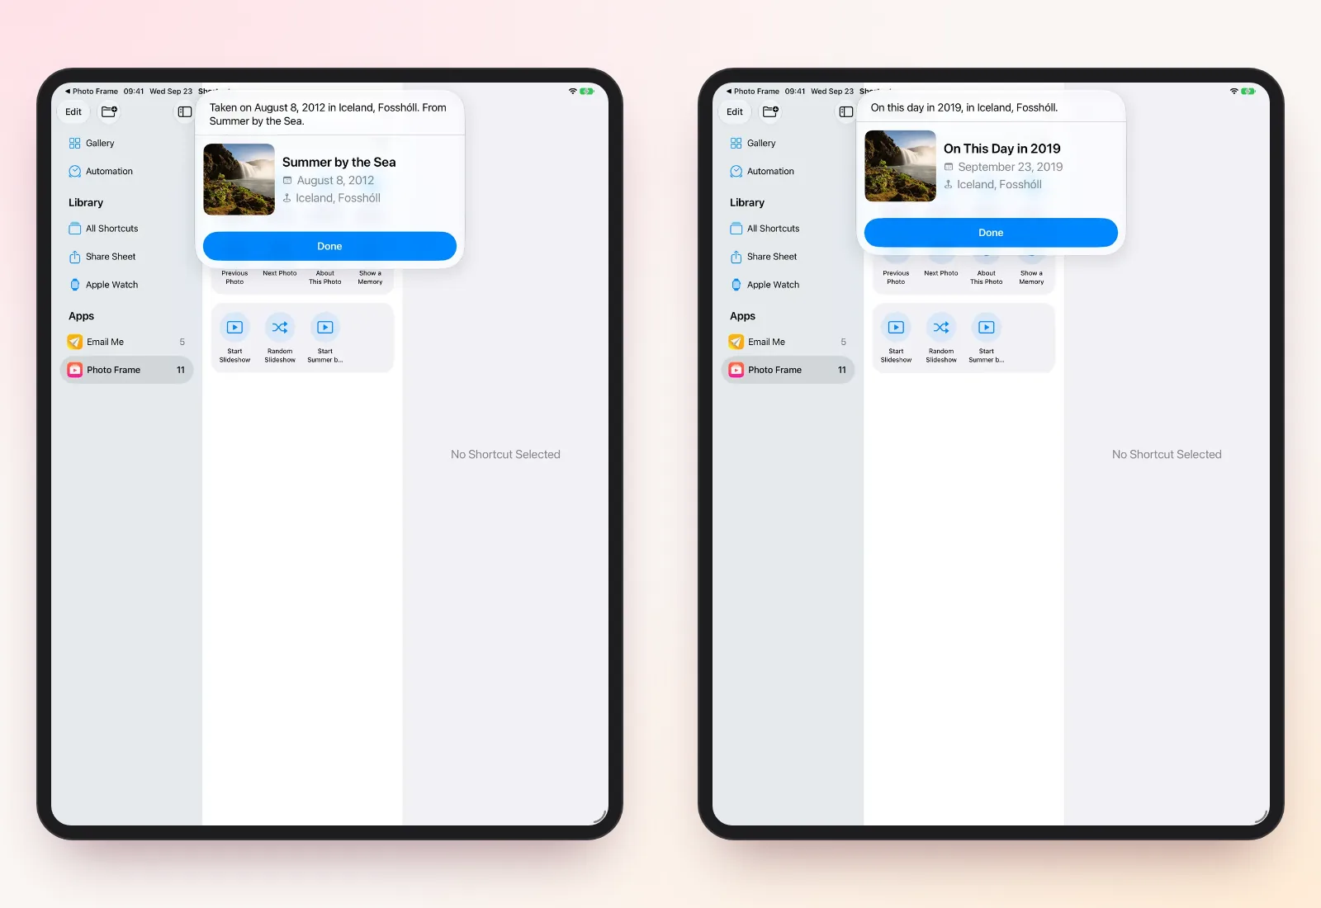Run Start Slideshow shortcut on the right iPad

[x=896, y=338]
